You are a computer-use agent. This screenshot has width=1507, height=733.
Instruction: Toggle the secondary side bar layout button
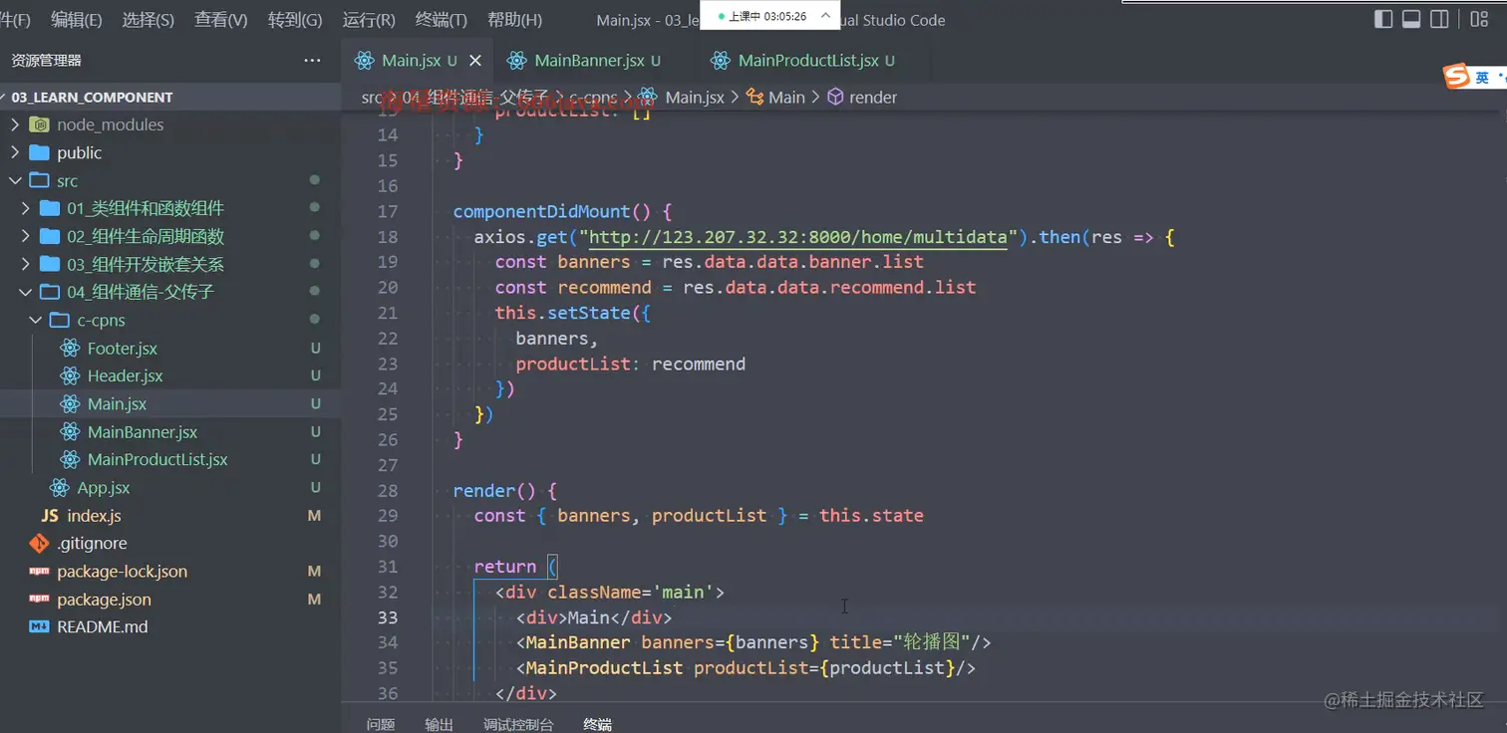1439,19
